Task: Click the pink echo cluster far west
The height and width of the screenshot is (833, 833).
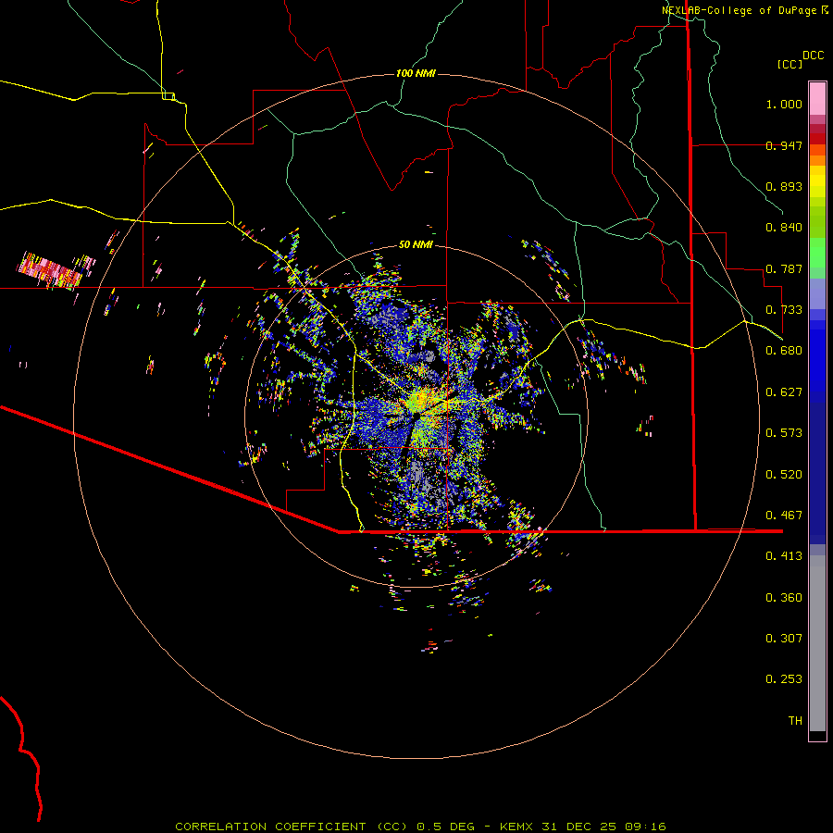Action: (x=52, y=270)
